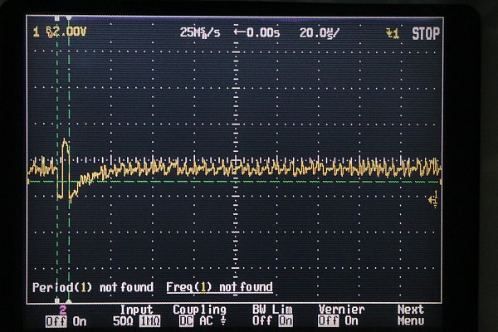Click the Freq(1) not found measurement
The height and width of the screenshot is (332, 498).
point(219,287)
